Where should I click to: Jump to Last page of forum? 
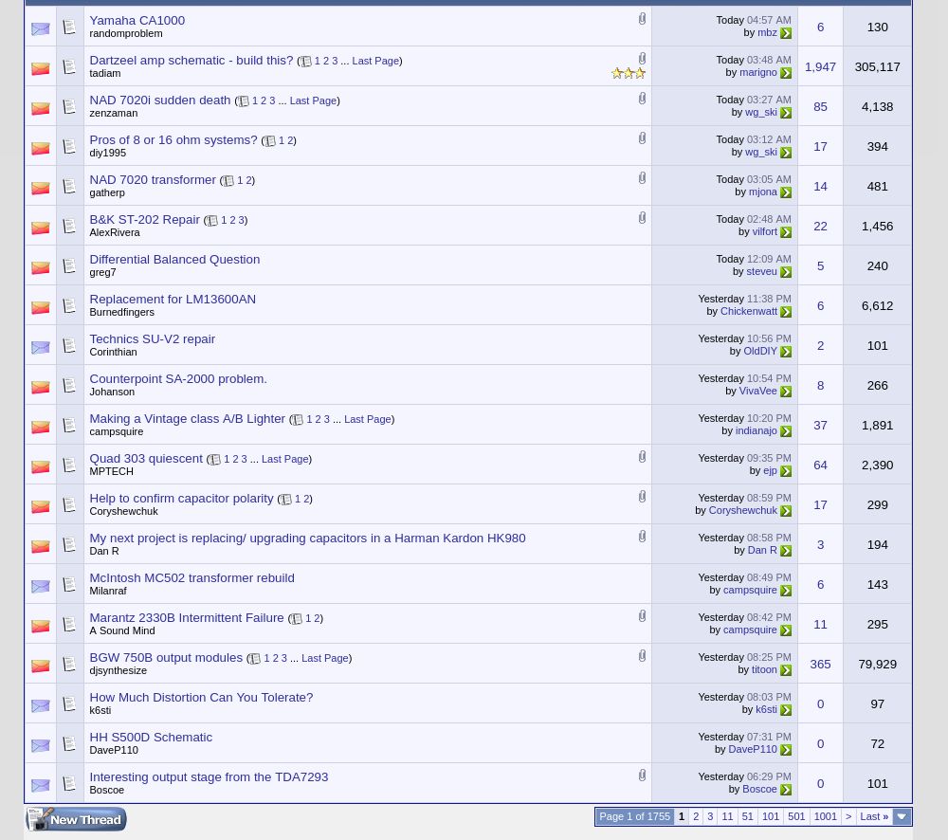(874, 816)
